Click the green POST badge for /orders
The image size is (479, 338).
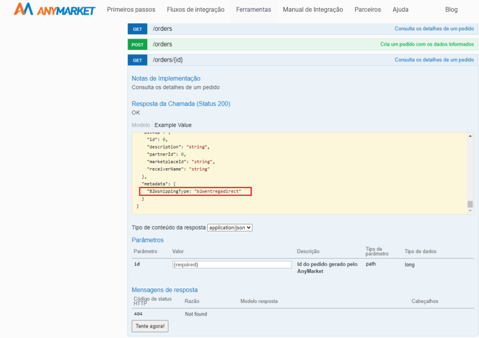pos(138,44)
